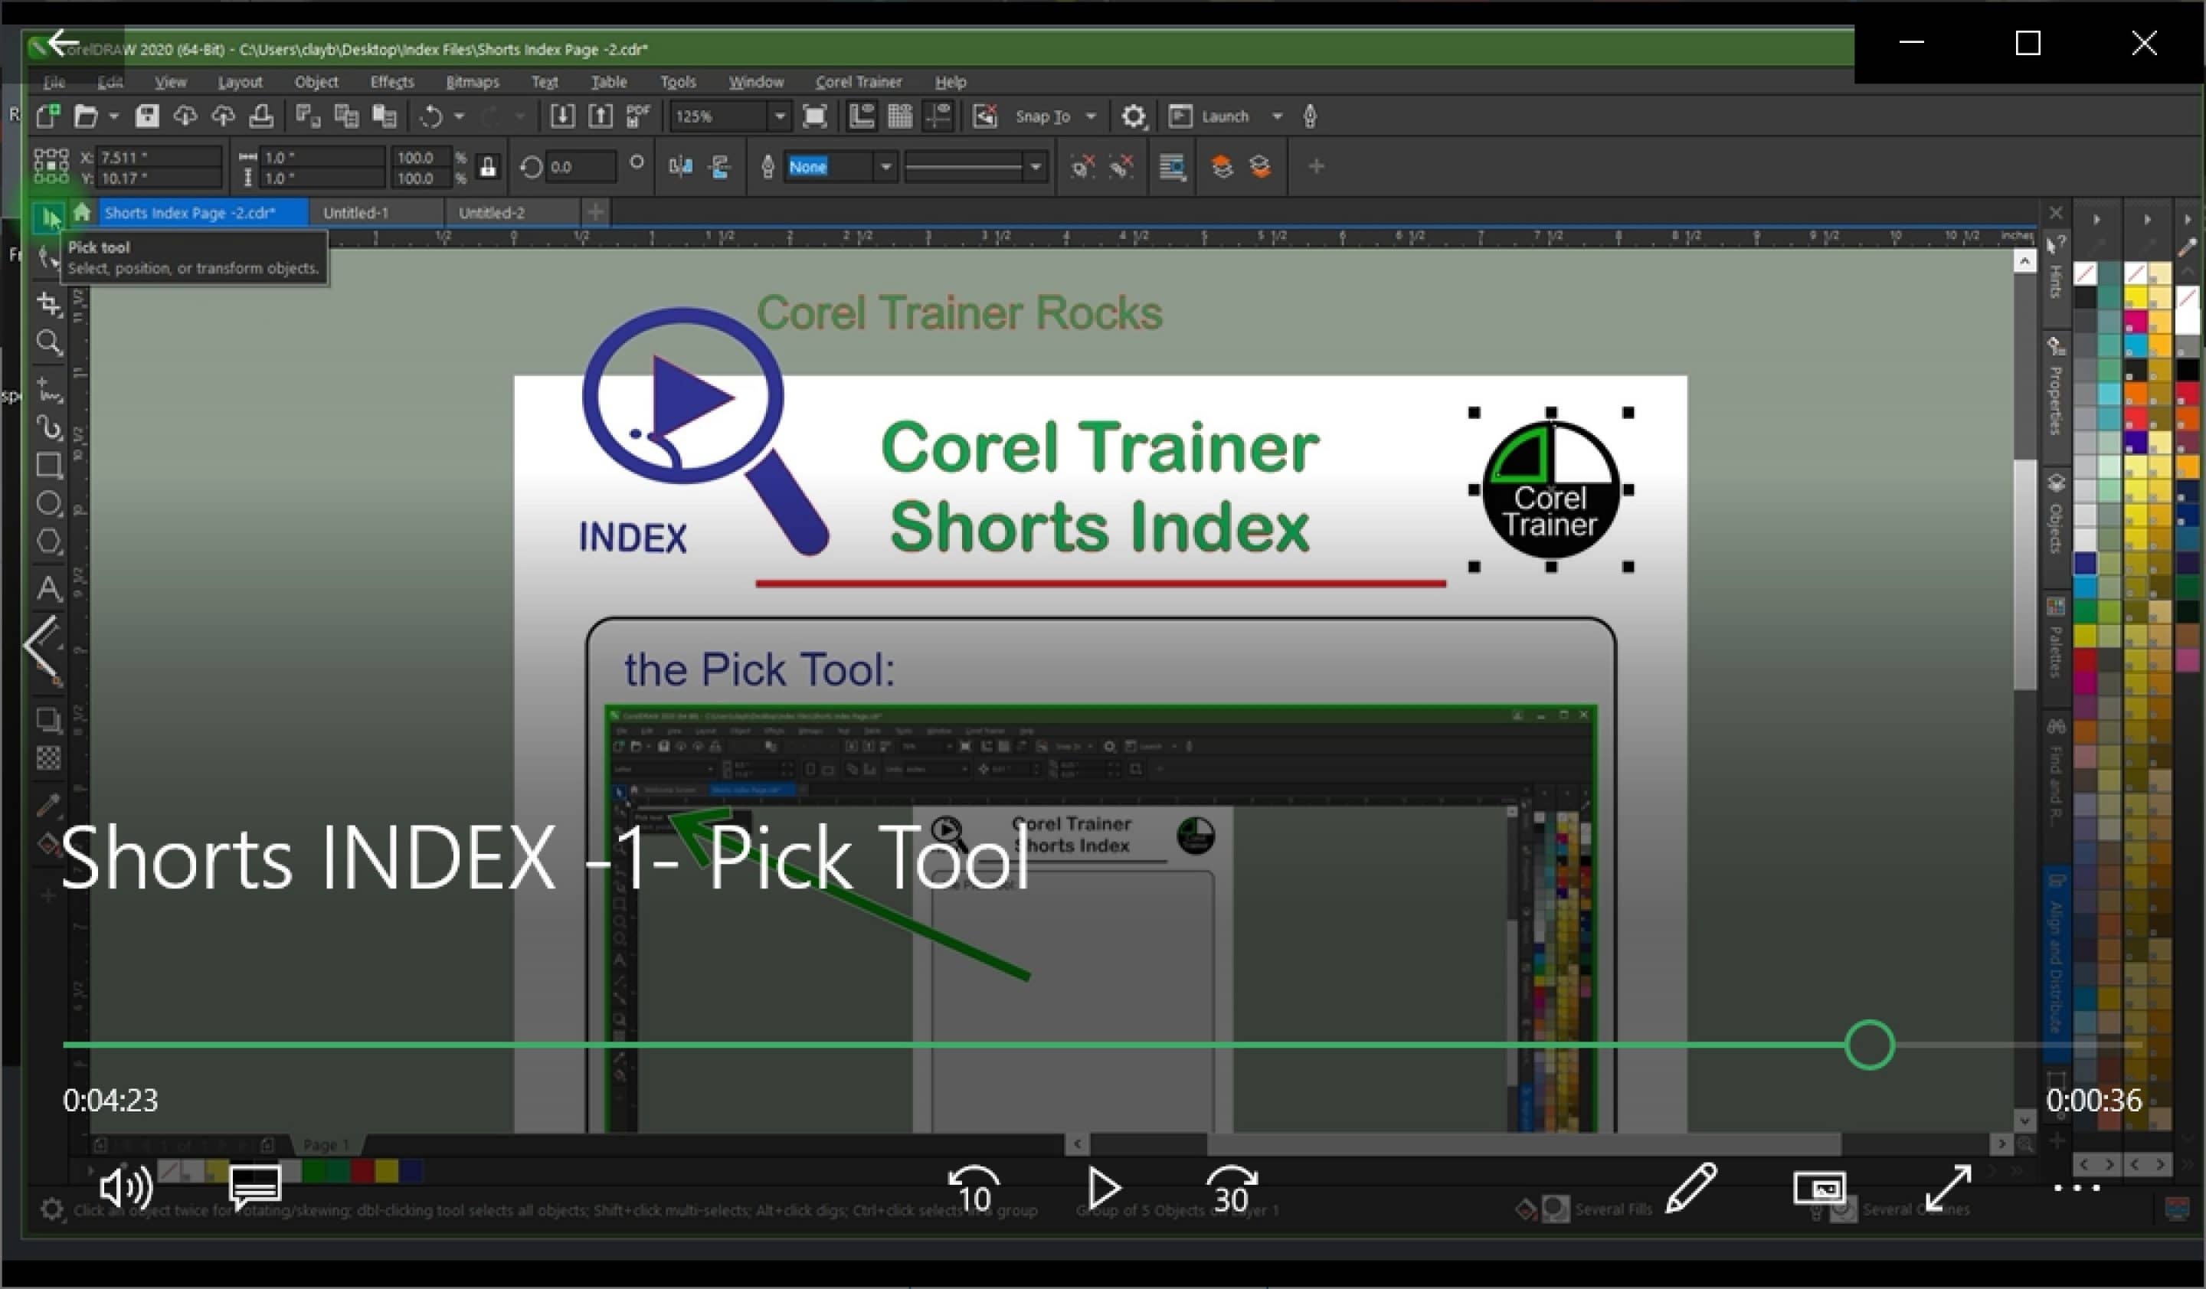This screenshot has height=1289, width=2206.
Task: Select the Ellipse tool
Action: 49,503
